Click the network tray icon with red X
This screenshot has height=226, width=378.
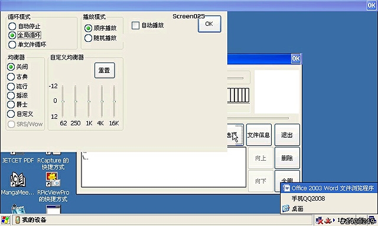(319, 220)
